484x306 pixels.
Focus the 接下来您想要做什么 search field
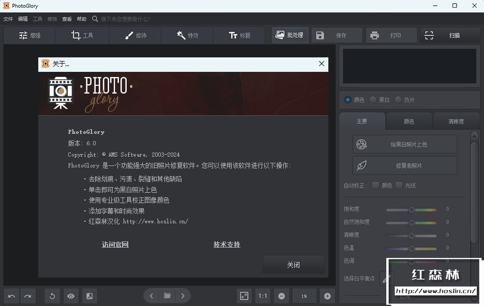125,19
